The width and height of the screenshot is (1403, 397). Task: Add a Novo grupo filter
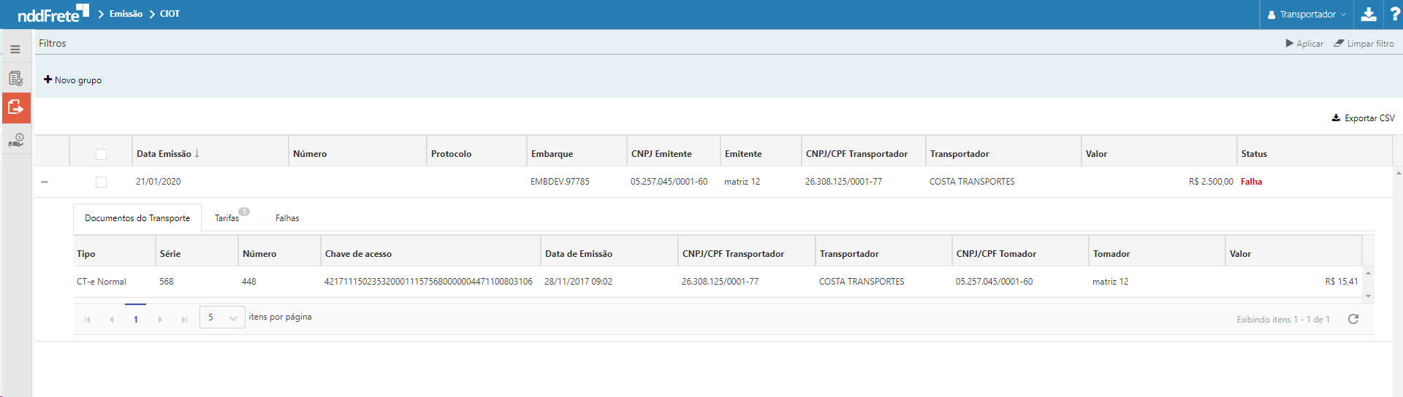point(72,80)
